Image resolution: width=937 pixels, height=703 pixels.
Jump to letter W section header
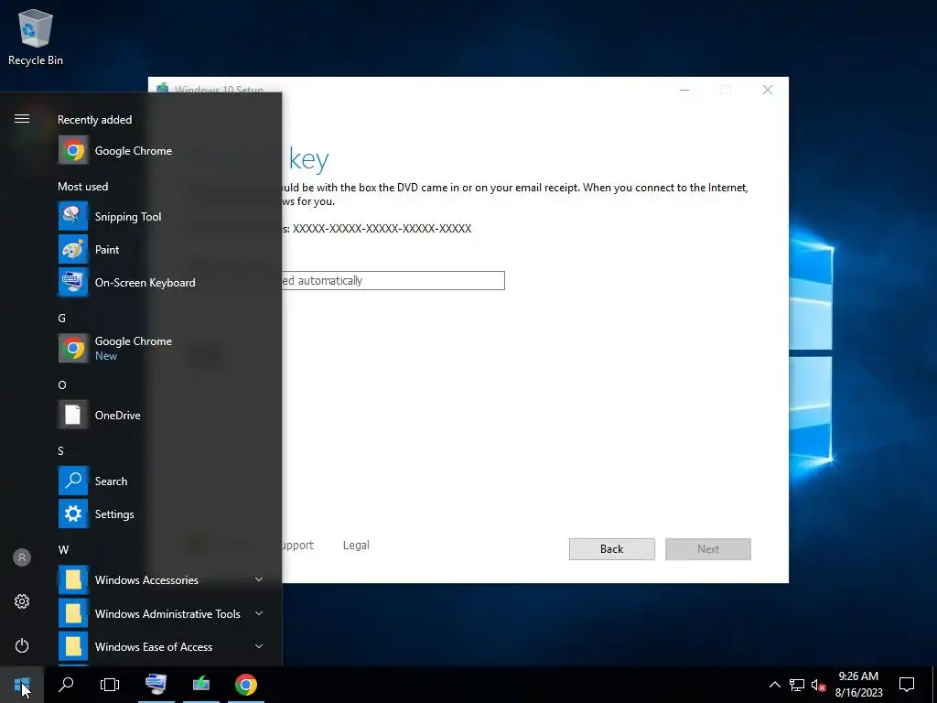tap(63, 549)
